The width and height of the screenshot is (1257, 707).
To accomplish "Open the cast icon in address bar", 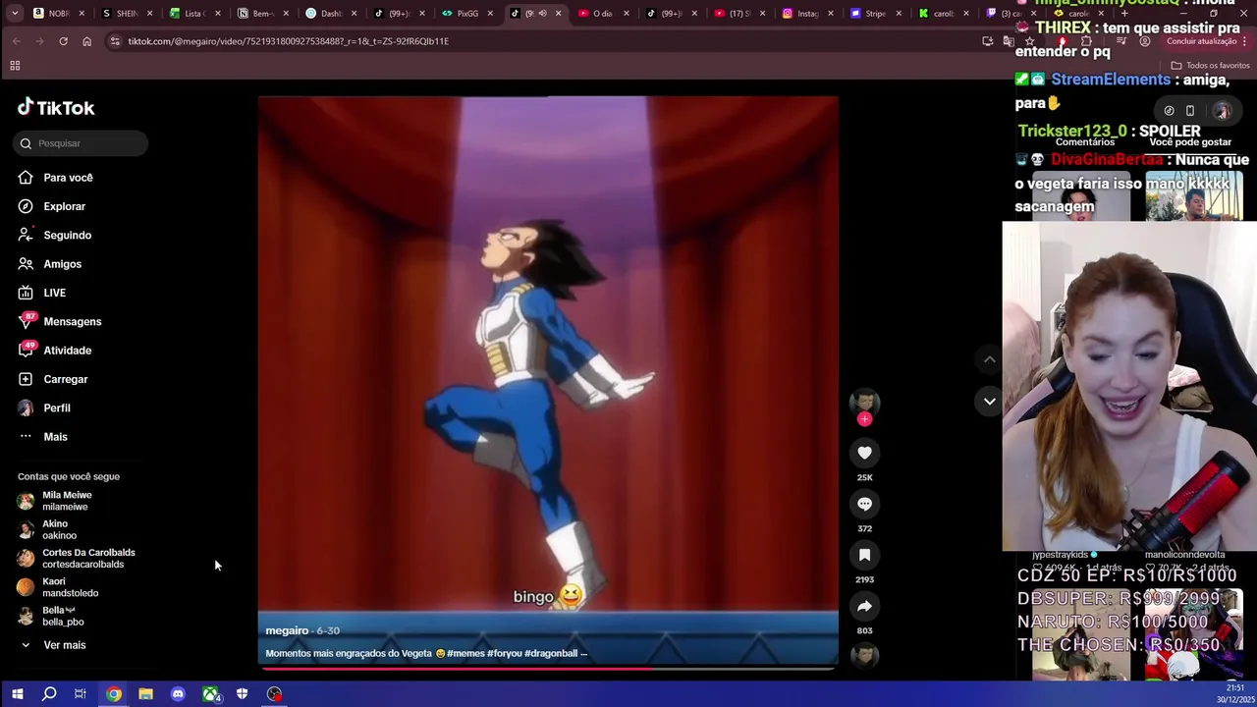I will coord(987,41).
